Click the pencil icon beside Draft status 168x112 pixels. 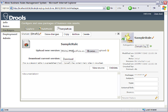coord(40,34)
